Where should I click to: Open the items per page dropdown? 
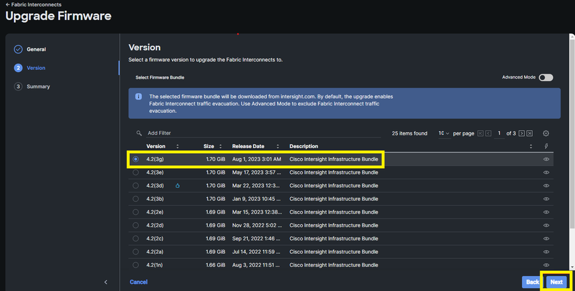[x=444, y=134]
